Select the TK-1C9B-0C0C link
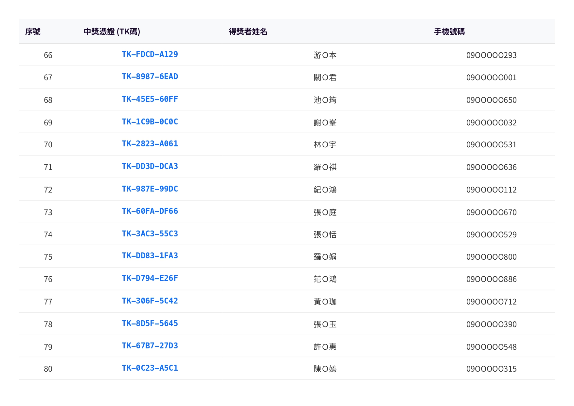 tap(150, 122)
